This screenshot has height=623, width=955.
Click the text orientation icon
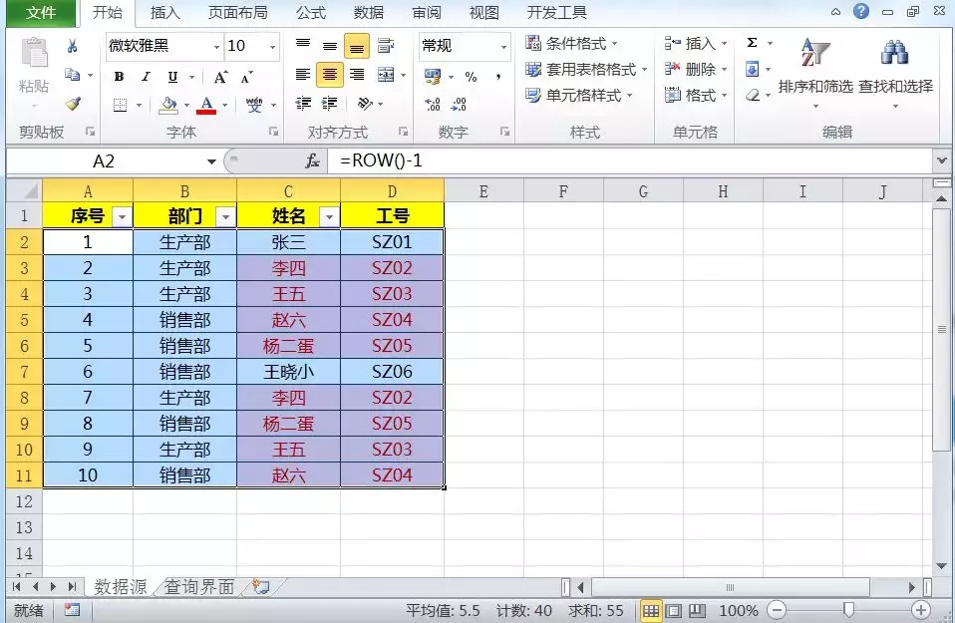coord(365,103)
